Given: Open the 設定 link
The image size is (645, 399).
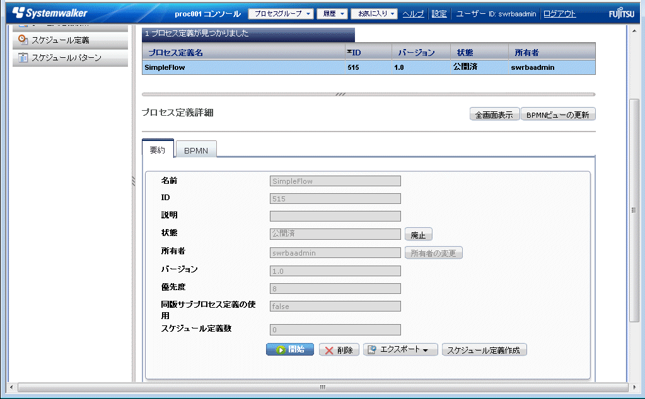Looking at the screenshot, I should tap(439, 14).
